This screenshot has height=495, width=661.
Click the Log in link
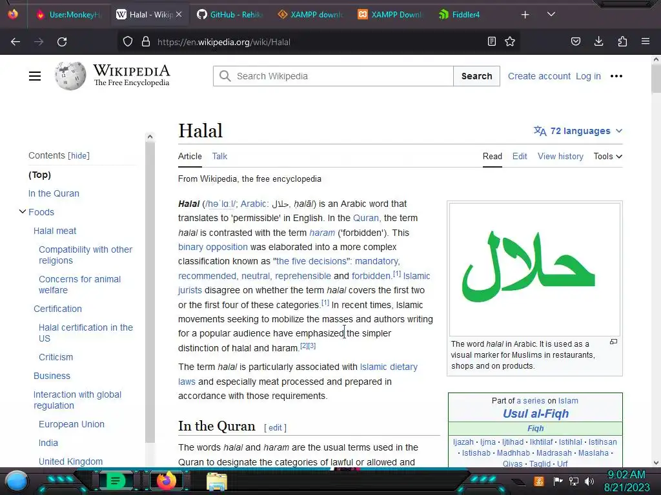tap(588, 76)
